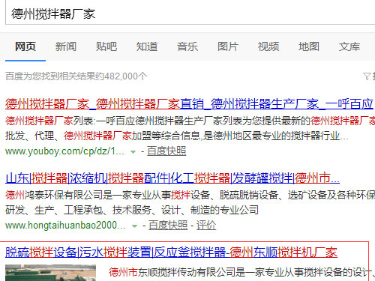
Task: Open the 地图 tab
Action: [309, 46]
